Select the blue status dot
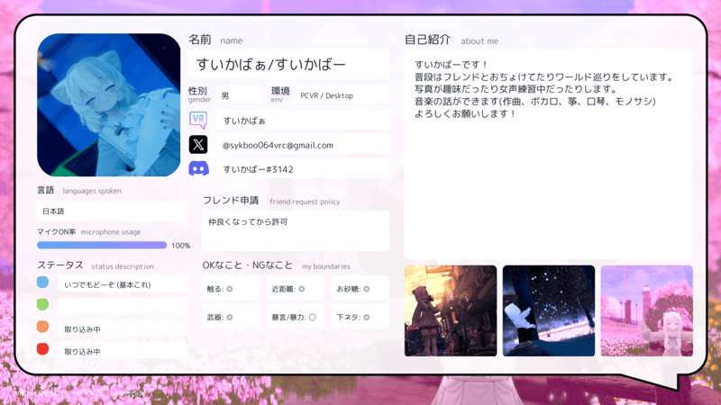Image resolution: width=721 pixels, height=405 pixels. click(x=42, y=282)
